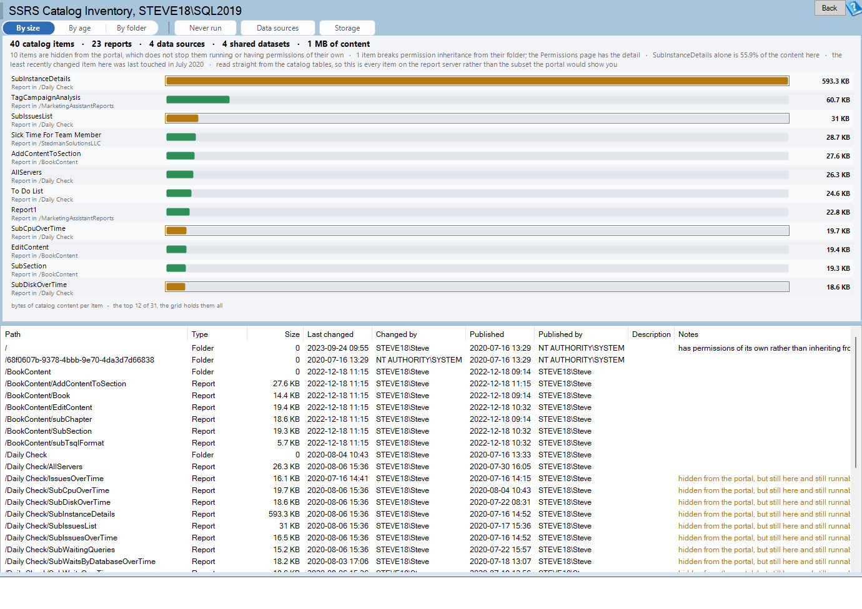This screenshot has height=609, width=862.
Task: Select /Daily Check/SubInstanceDetails grid row
Action: [427, 514]
